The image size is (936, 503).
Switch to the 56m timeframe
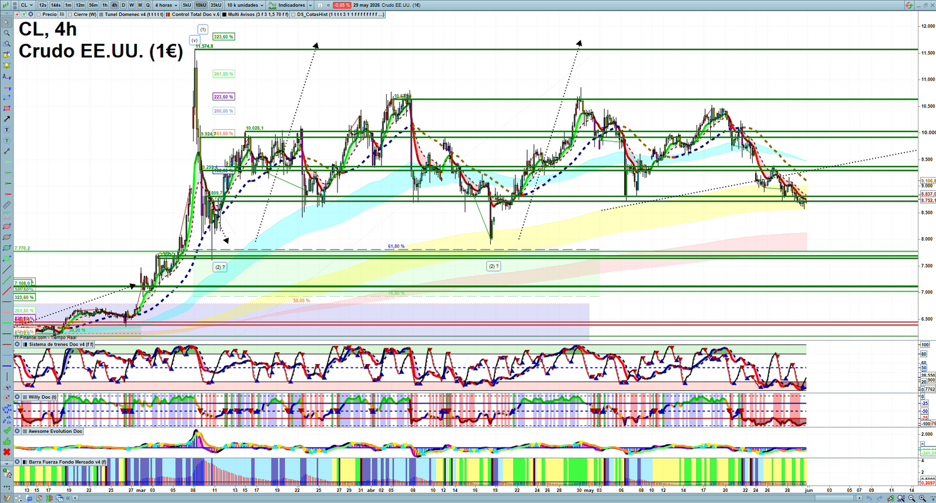click(x=93, y=5)
